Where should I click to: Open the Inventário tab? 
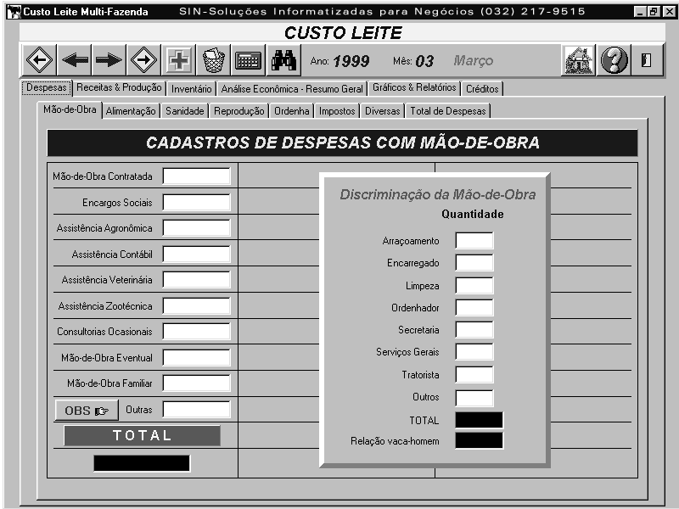tap(192, 89)
